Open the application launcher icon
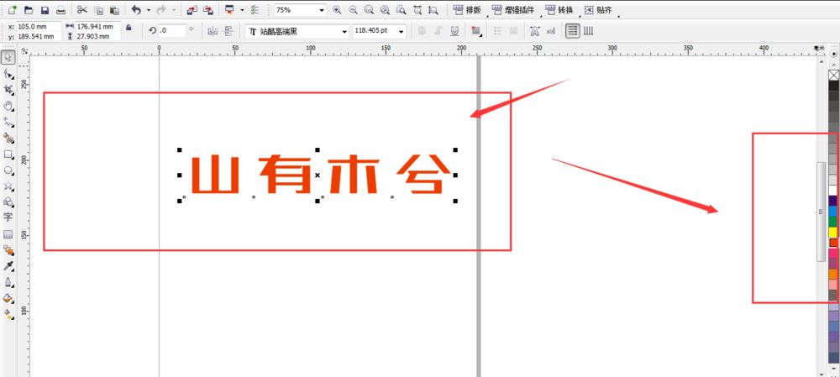Screen dimensions: 840x377 tap(230, 9)
